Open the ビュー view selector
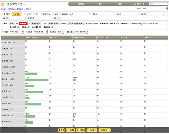The height and width of the screenshot is (134, 169). 155,8
